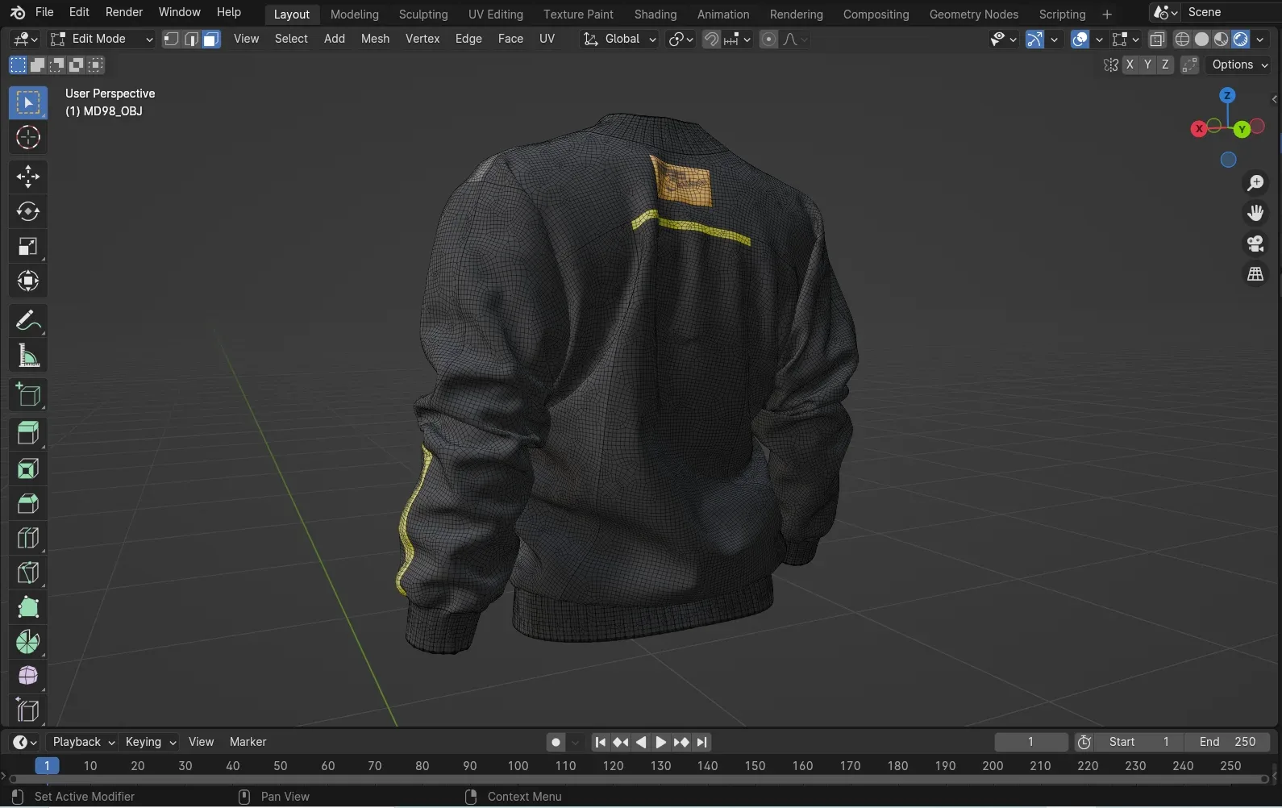
Task: Open the File menu
Action: [x=44, y=13]
